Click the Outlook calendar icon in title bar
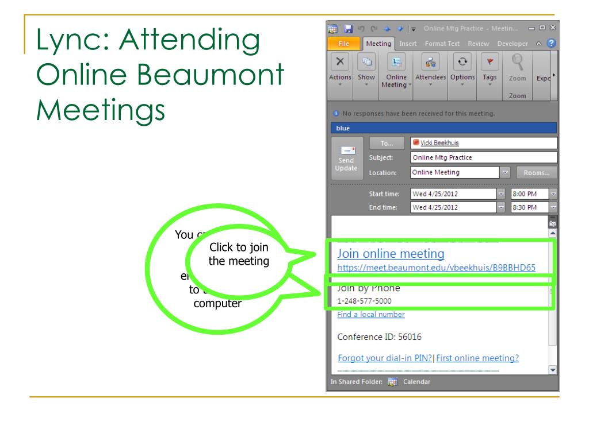 pyautogui.click(x=332, y=29)
